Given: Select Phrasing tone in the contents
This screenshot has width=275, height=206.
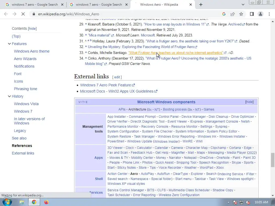Looking at the screenshot, I should pos(26,89).
